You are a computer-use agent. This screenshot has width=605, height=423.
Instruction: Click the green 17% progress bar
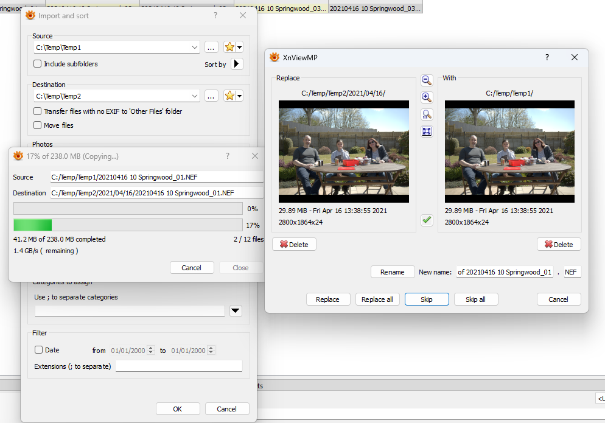[33, 225]
